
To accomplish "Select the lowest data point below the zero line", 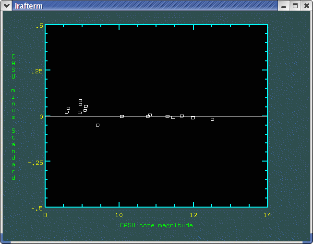I will pos(97,125).
